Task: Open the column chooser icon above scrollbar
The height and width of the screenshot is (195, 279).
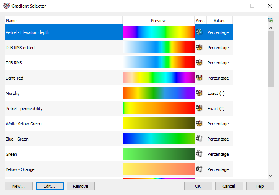Action: click(x=271, y=21)
